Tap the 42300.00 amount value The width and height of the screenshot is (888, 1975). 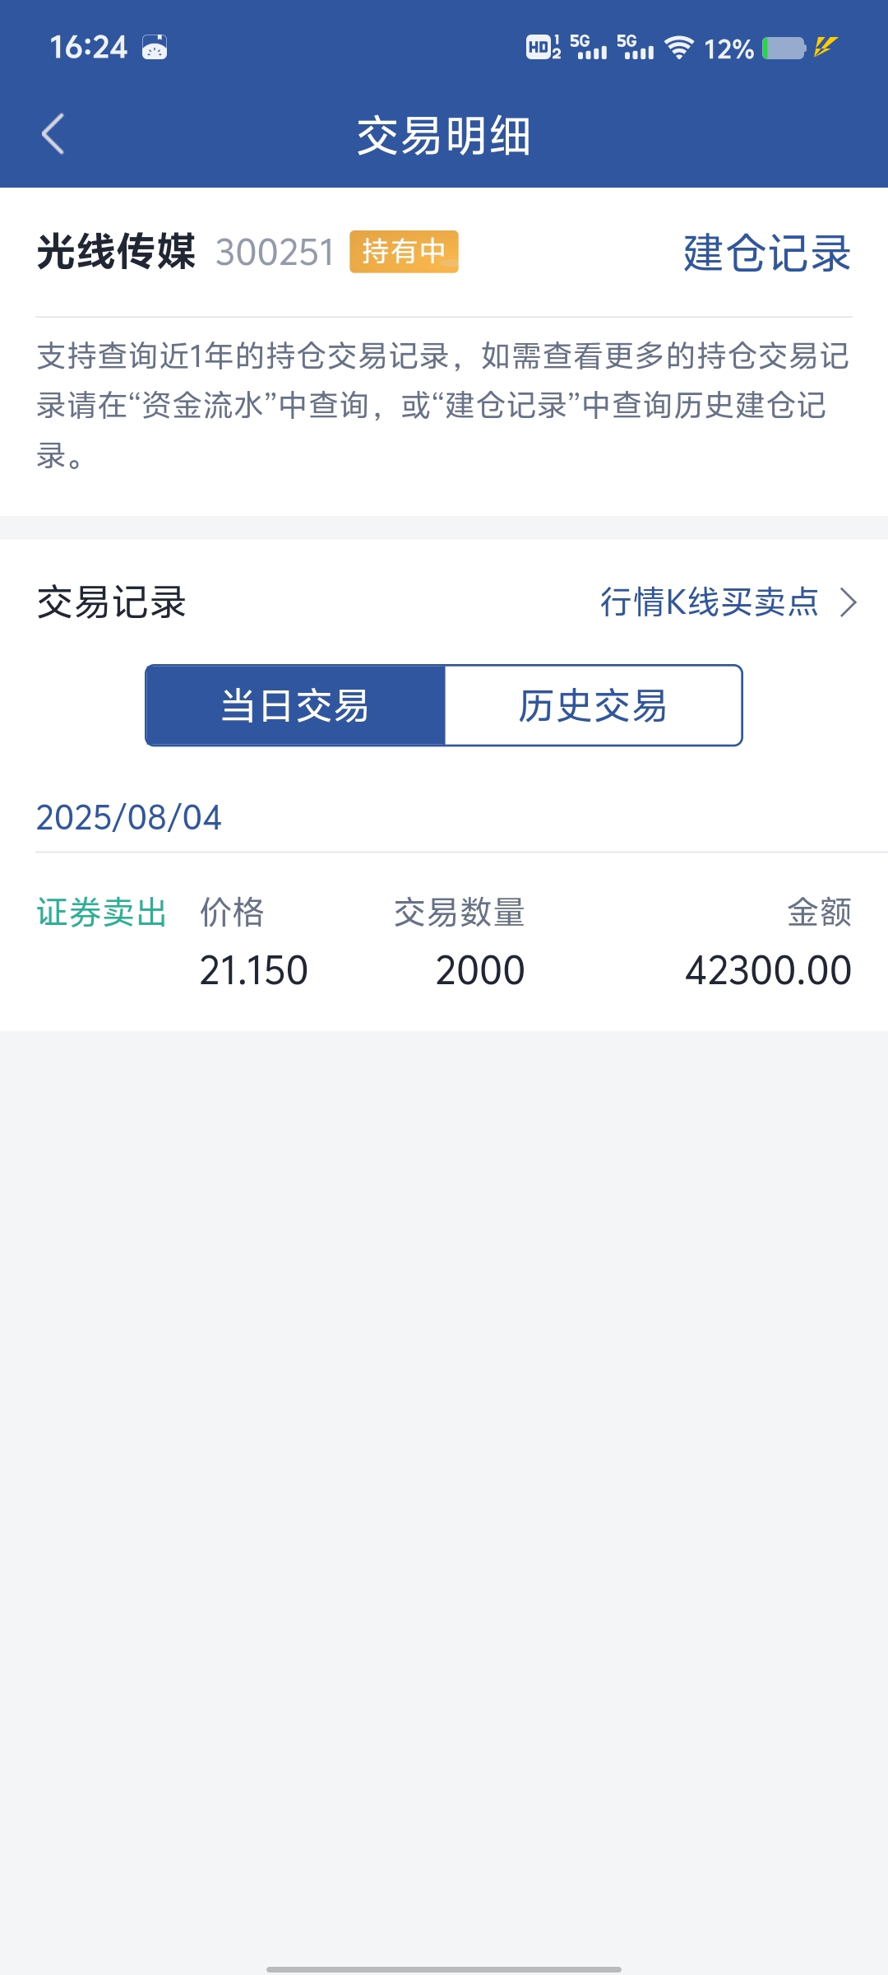(x=768, y=970)
